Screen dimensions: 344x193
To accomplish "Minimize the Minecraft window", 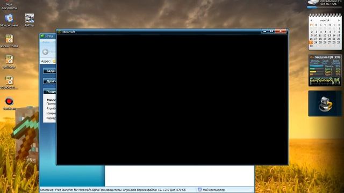I will point(265,32).
